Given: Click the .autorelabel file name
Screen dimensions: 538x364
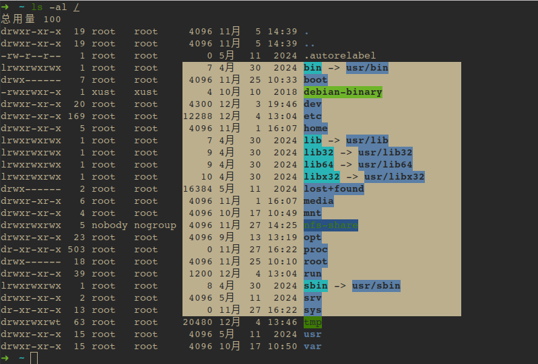Looking at the screenshot, I should coord(339,56).
